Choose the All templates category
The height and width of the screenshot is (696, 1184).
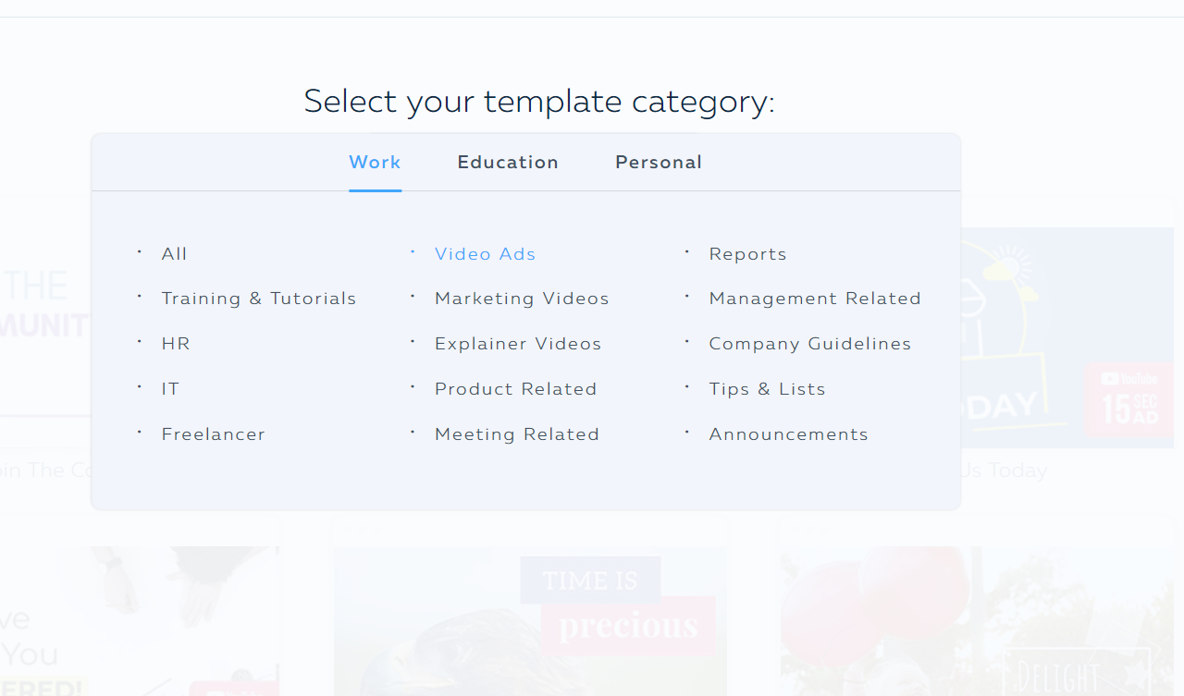174,254
